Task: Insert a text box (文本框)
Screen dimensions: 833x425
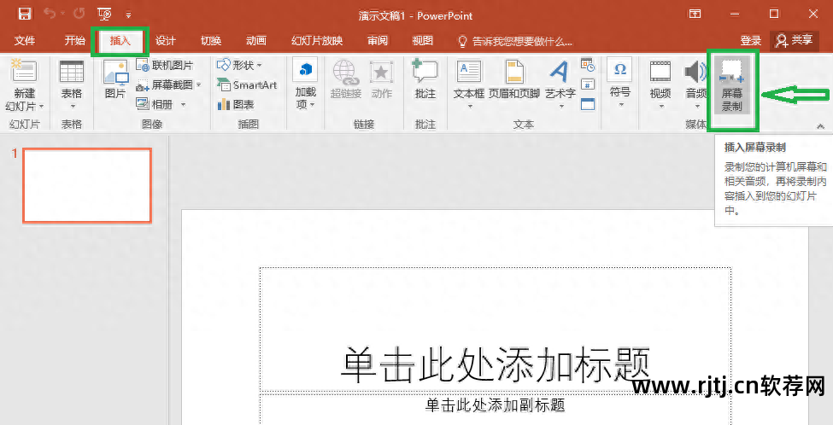Action: click(469, 81)
